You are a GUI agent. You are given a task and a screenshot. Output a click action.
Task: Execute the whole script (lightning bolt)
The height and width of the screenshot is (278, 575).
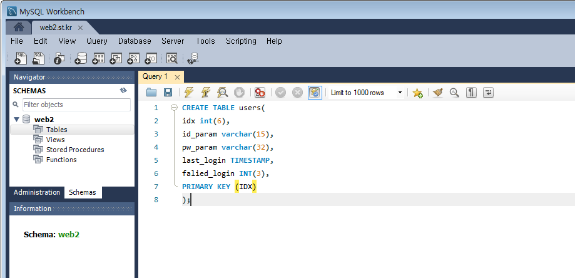(x=189, y=93)
